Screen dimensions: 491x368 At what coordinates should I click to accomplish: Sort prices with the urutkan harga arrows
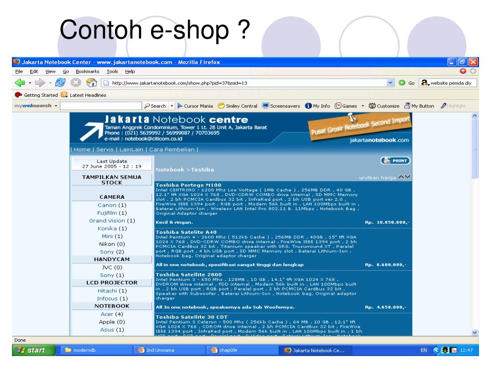pos(404,177)
